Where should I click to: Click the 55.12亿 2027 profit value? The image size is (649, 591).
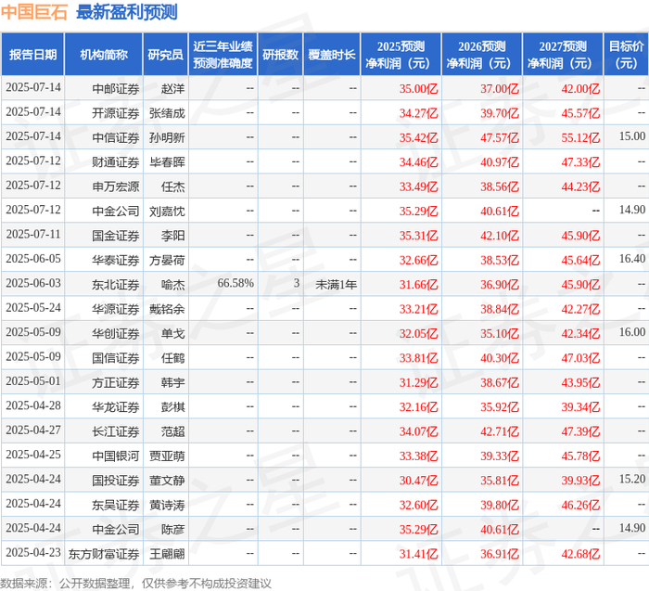point(580,137)
